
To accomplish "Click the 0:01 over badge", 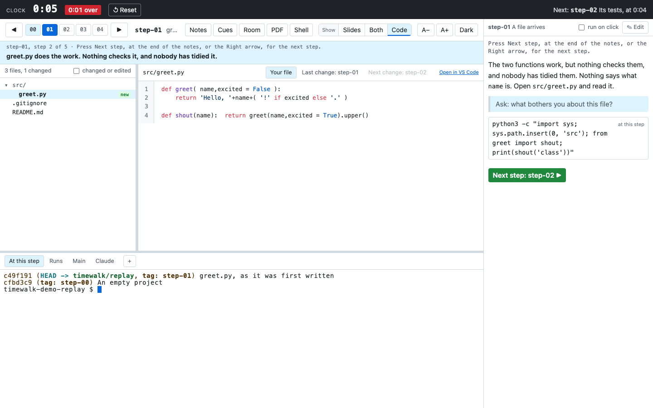I will coord(83,10).
